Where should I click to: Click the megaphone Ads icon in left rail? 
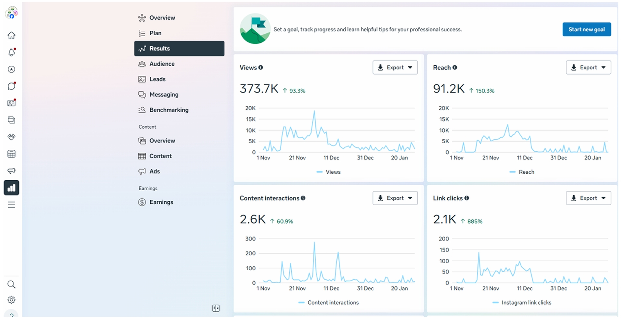click(x=11, y=171)
